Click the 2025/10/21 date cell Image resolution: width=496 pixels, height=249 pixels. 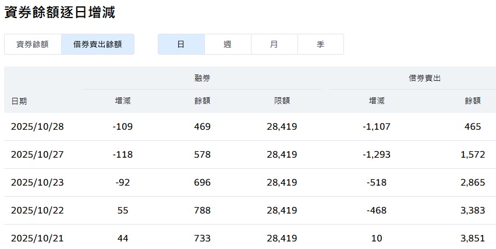pos(37,239)
